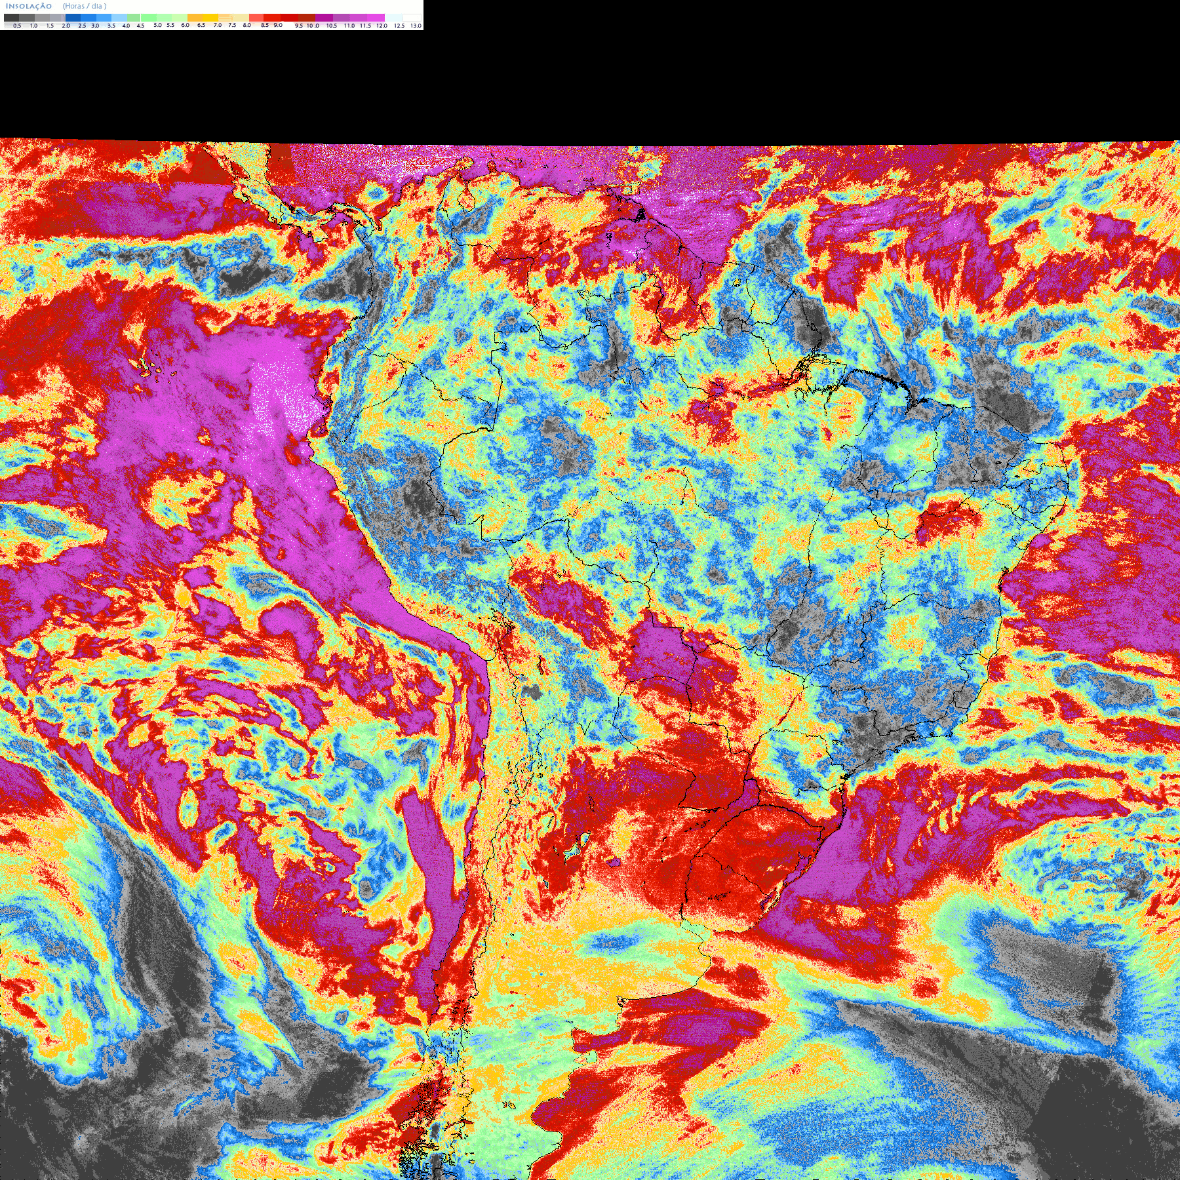
Task: Click the (Horas / dia) units label
Action: point(85,6)
